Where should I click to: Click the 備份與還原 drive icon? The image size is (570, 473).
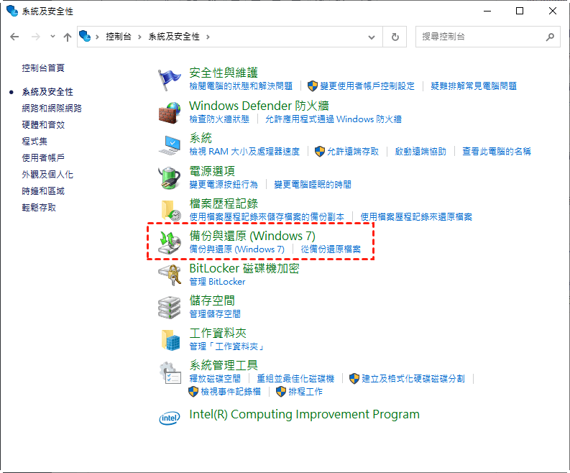coord(170,242)
